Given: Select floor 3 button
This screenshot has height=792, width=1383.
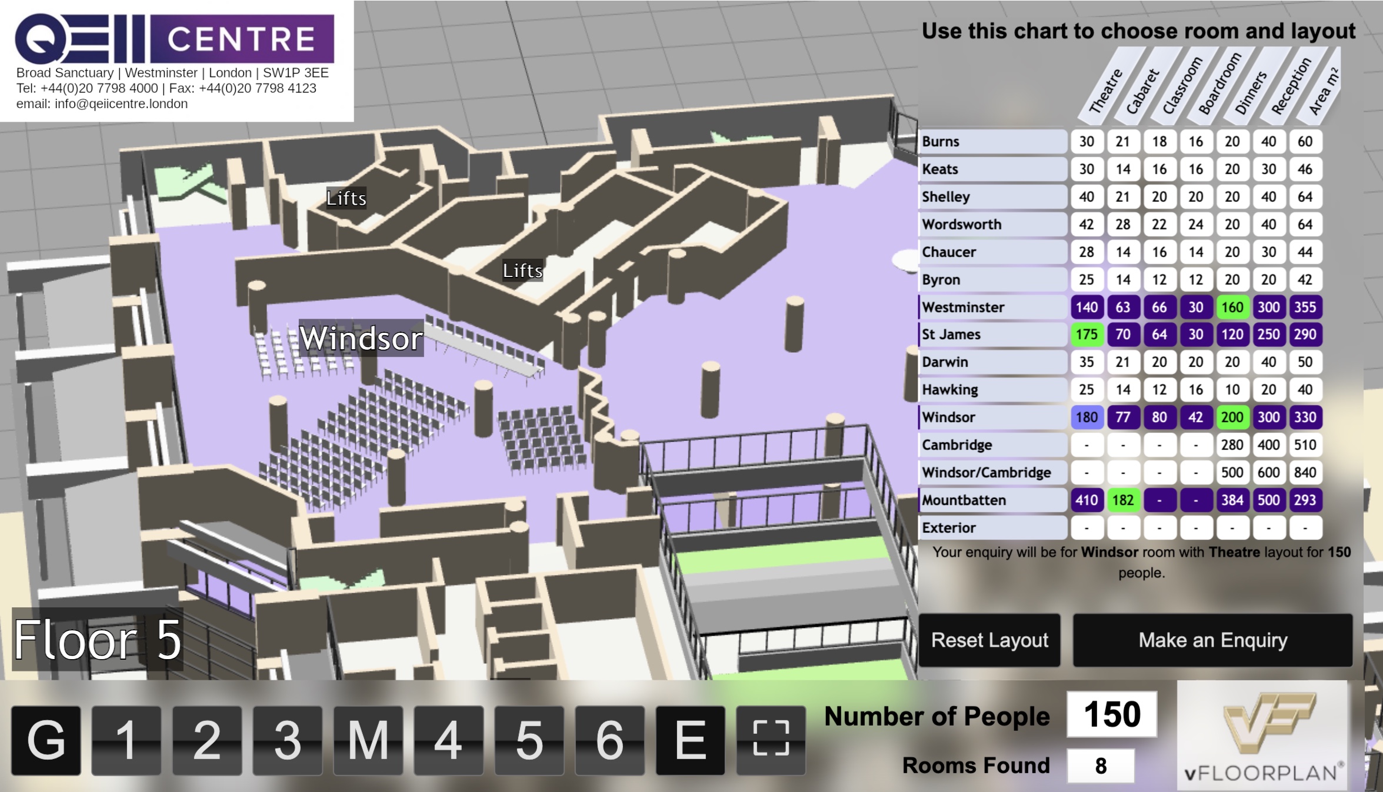Looking at the screenshot, I should 288,739.
